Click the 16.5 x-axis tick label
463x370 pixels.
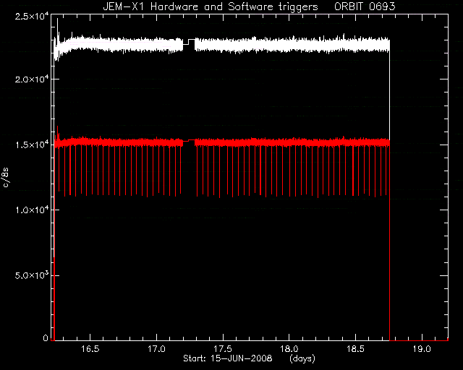(90, 349)
